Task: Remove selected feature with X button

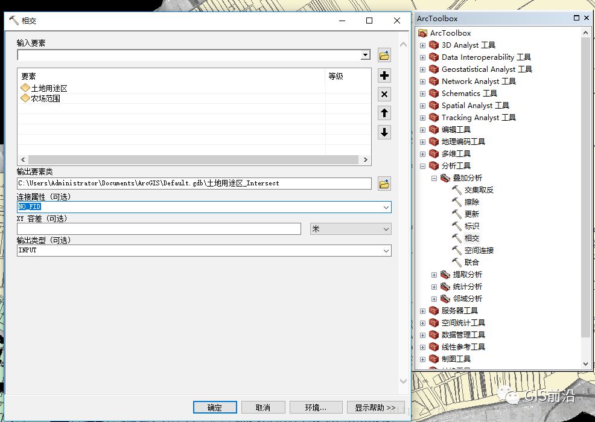Action: tap(384, 94)
